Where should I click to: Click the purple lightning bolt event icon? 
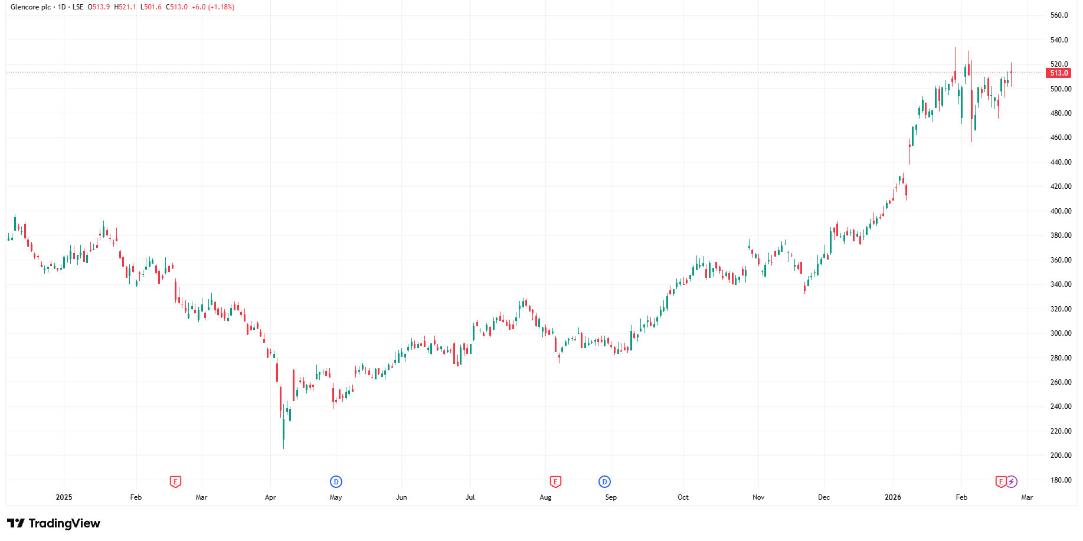pos(1012,482)
